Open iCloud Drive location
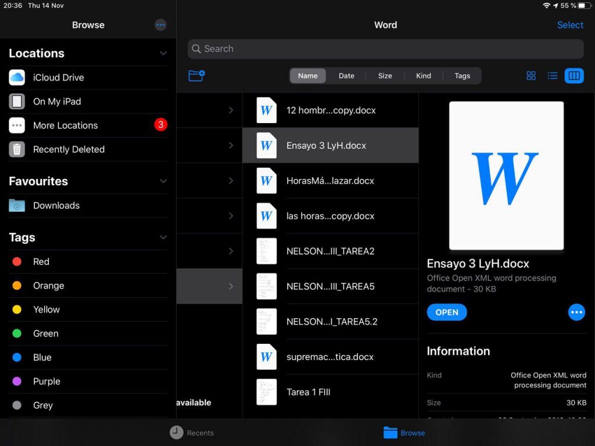The image size is (595, 446). click(58, 77)
